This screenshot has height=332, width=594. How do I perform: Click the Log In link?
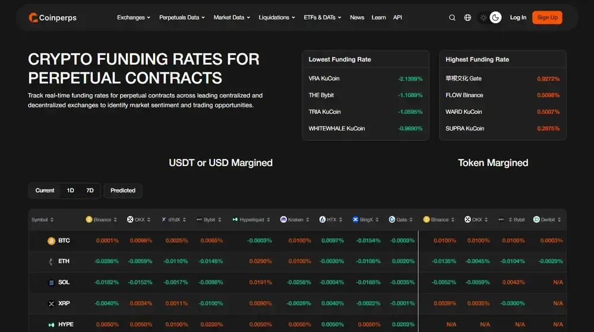click(518, 17)
